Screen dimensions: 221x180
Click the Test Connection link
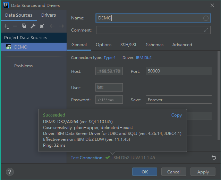86,158
